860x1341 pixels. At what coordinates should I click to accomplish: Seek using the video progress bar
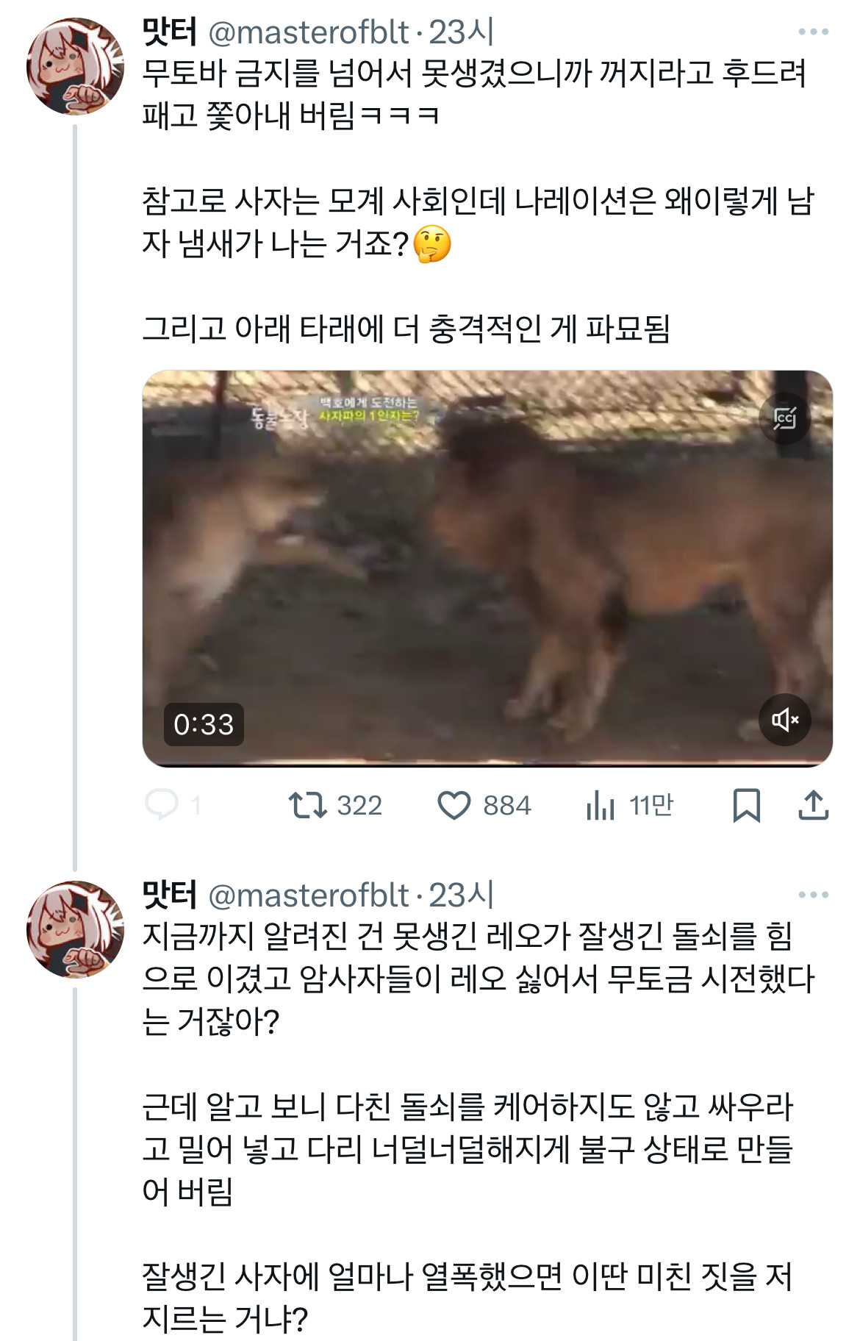pos(487,764)
